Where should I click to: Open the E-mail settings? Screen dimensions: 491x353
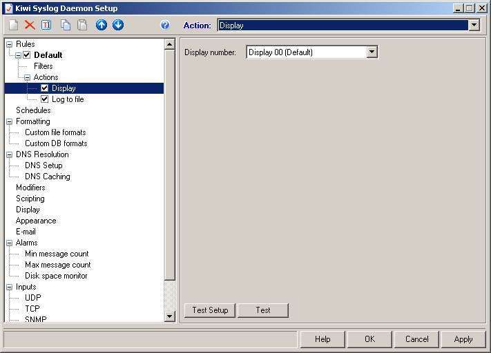[x=26, y=232]
